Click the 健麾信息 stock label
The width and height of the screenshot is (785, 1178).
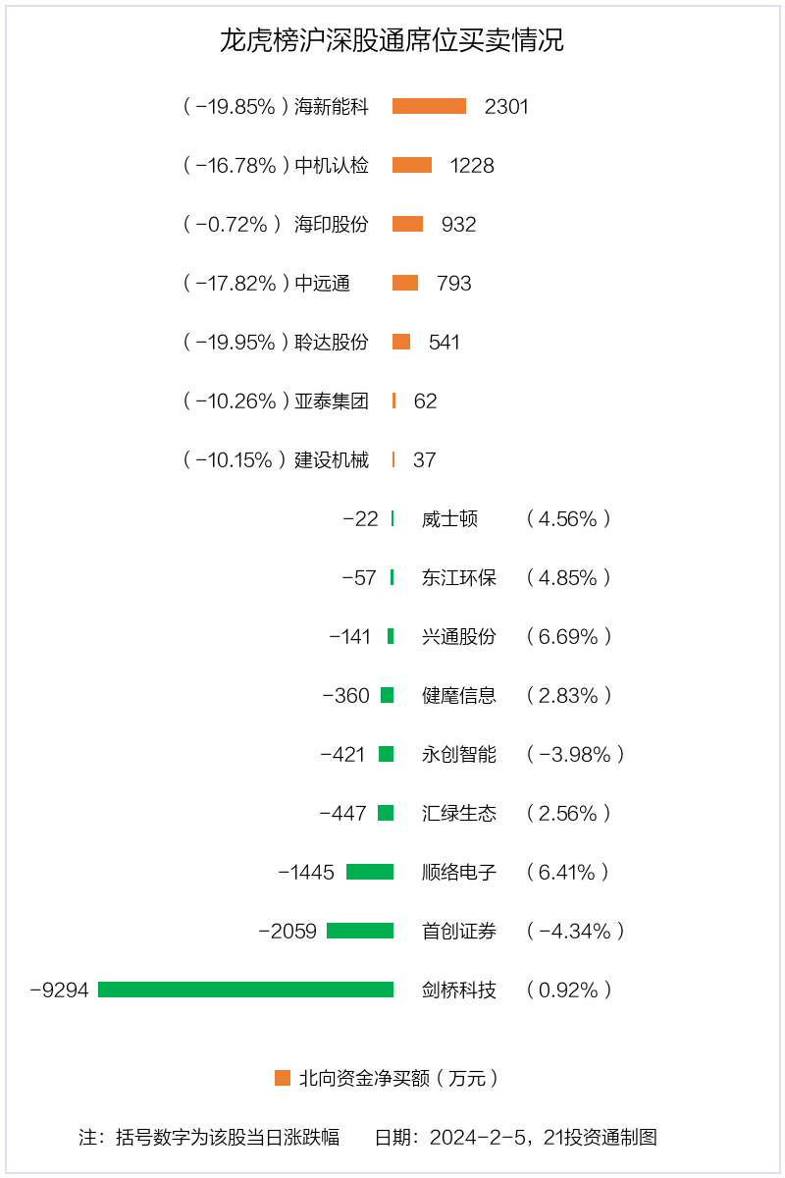pyautogui.click(x=459, y=695)
